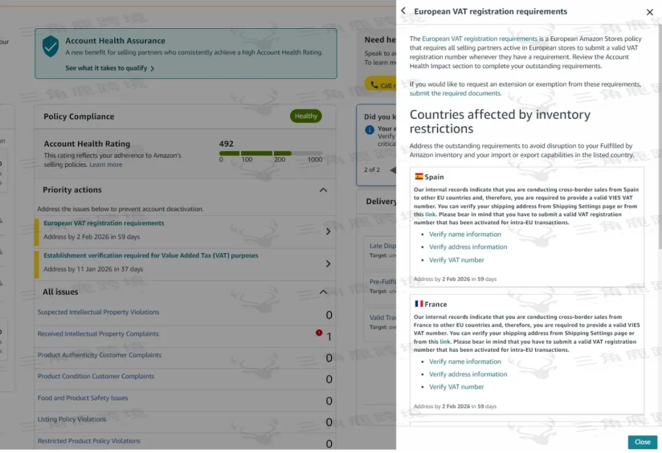The height and width of the screenshot is (453, 662).
Task: Click the France country heading
Action: (436, 305)
